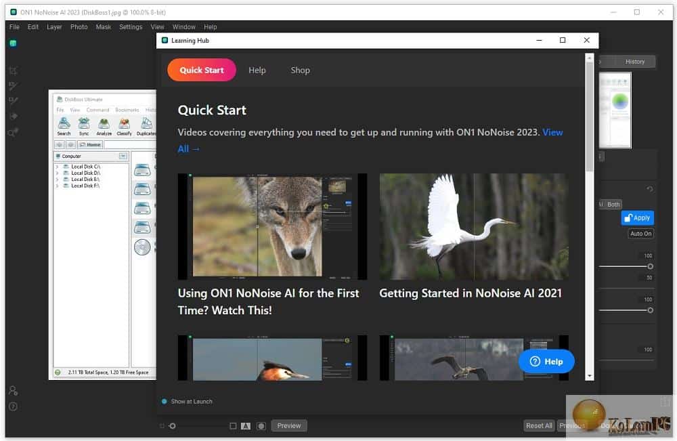Viewport: 677px width, 441px height.
Task: Click the Learning Hub vertical scrollbar
Action: [x=590, y=217]
